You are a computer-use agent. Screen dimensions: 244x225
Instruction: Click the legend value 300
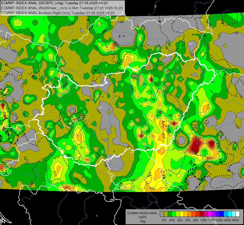tap(172, 220)
